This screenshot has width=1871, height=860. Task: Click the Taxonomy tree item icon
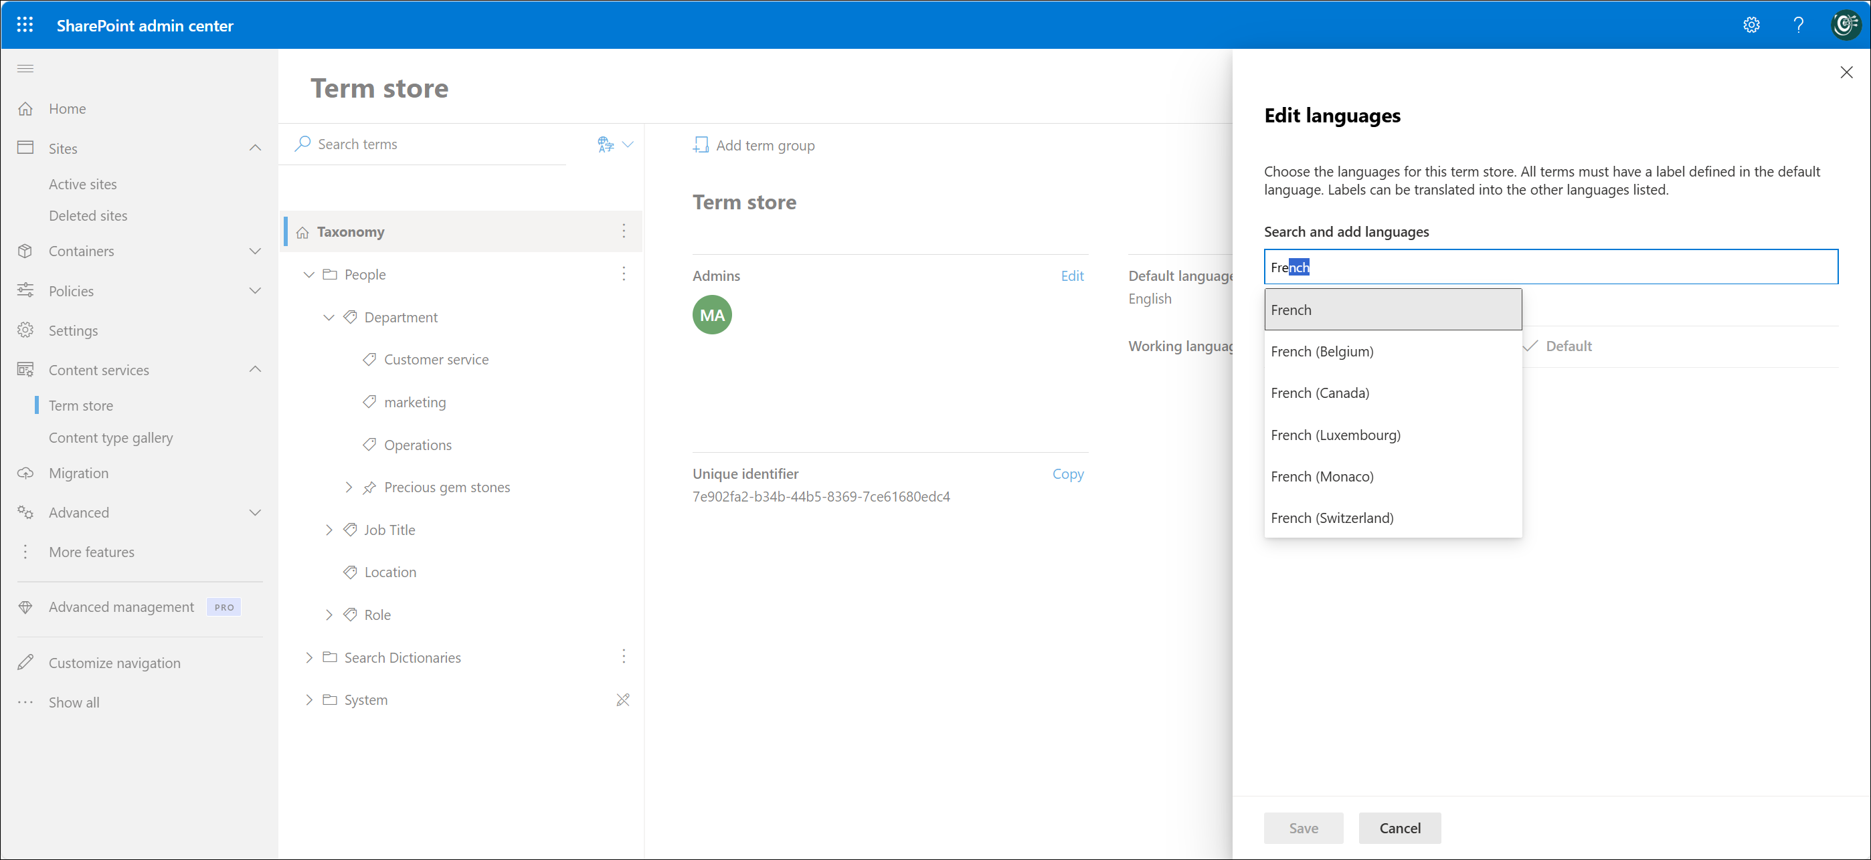[304, 231]
